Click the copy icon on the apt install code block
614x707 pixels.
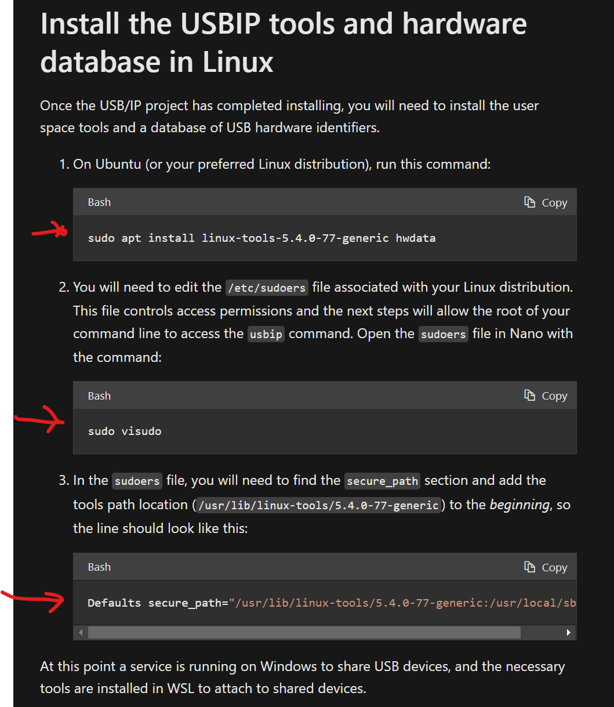(546, 202)
